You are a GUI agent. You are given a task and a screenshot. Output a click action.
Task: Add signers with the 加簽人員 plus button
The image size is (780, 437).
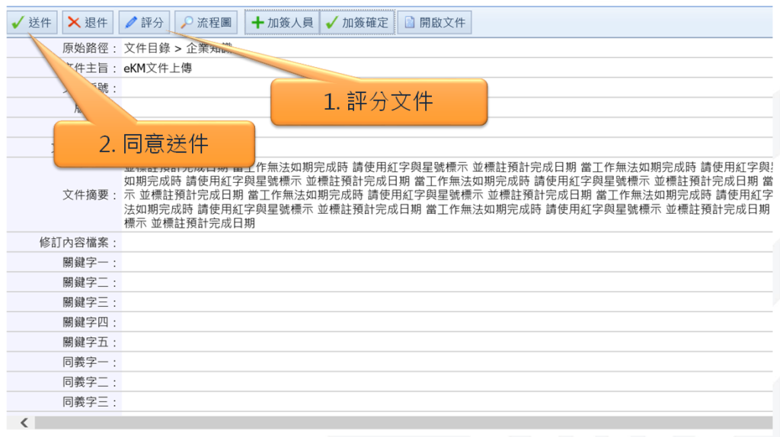[x=280, y=22]
